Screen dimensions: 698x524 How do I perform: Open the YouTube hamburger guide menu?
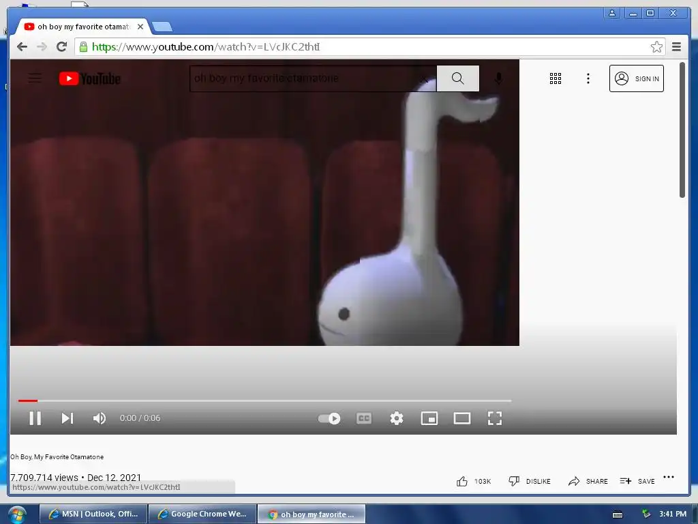[35, 78]
